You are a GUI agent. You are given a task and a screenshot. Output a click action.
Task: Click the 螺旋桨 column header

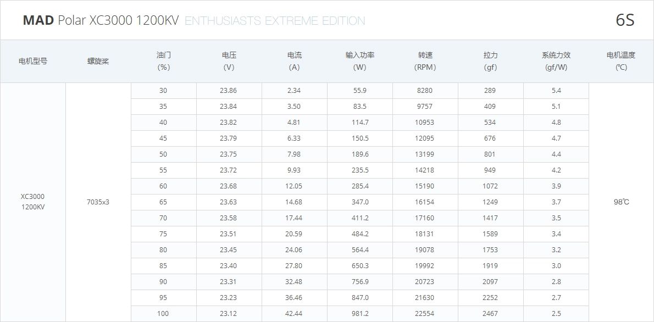[98, 62]
